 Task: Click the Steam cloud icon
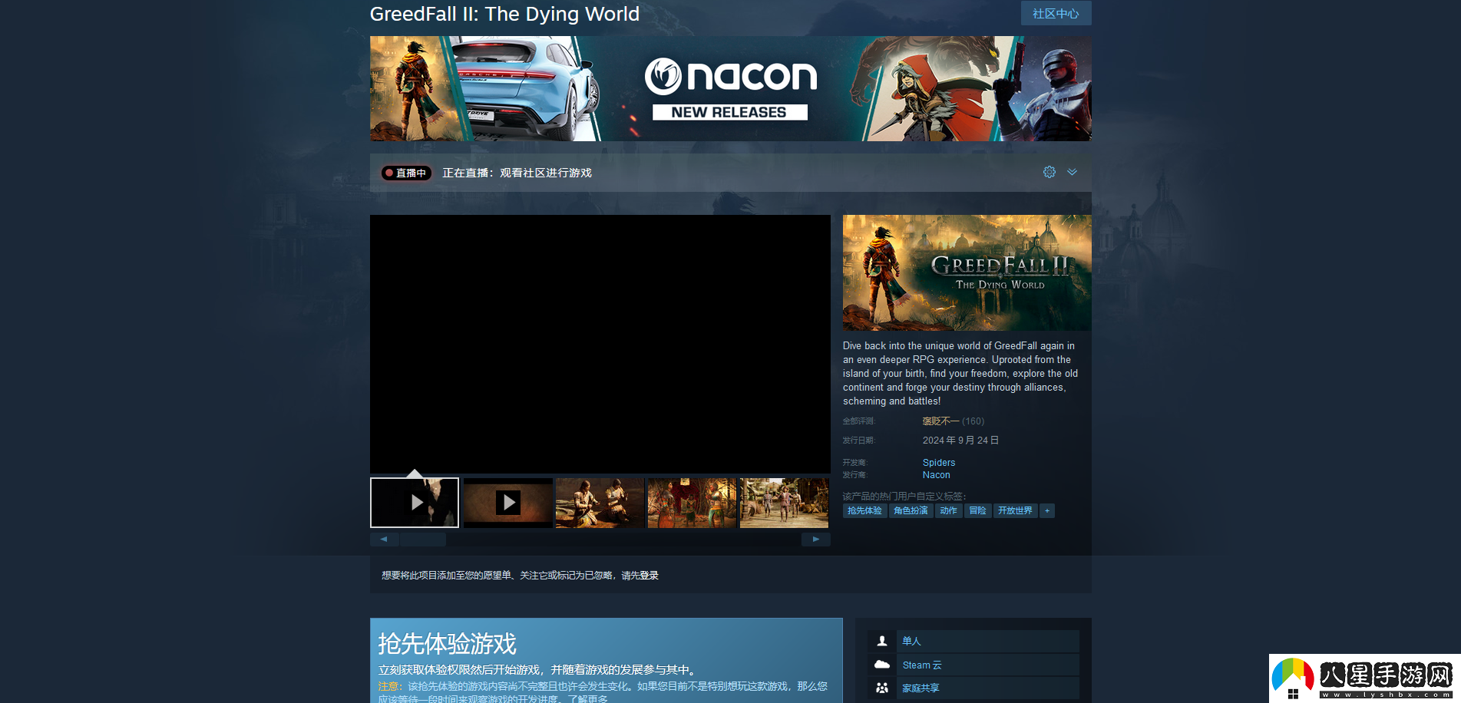882,665
